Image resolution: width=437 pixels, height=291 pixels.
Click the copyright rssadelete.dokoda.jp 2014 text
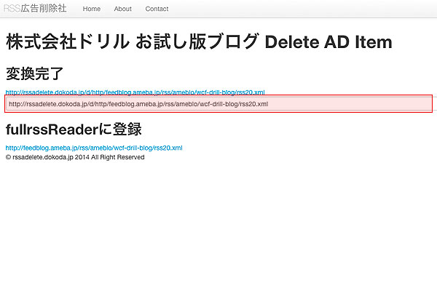pyautogui.click(x=75, y=157)
